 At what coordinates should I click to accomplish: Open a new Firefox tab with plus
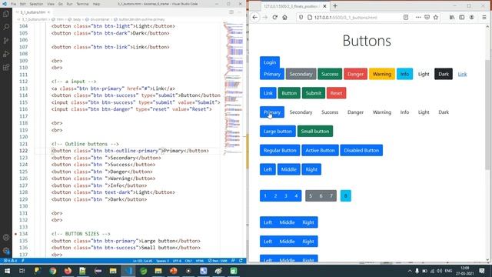click(335, 6)
